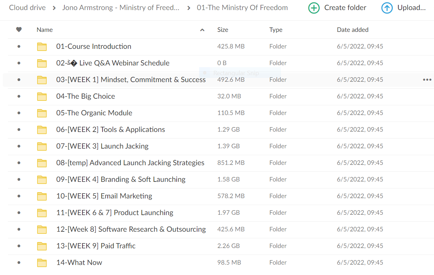Open the 01-Course Introduction folder icon
Viewport: 434px width, 275px height.
pyautogui.click(x=42, y=46)
